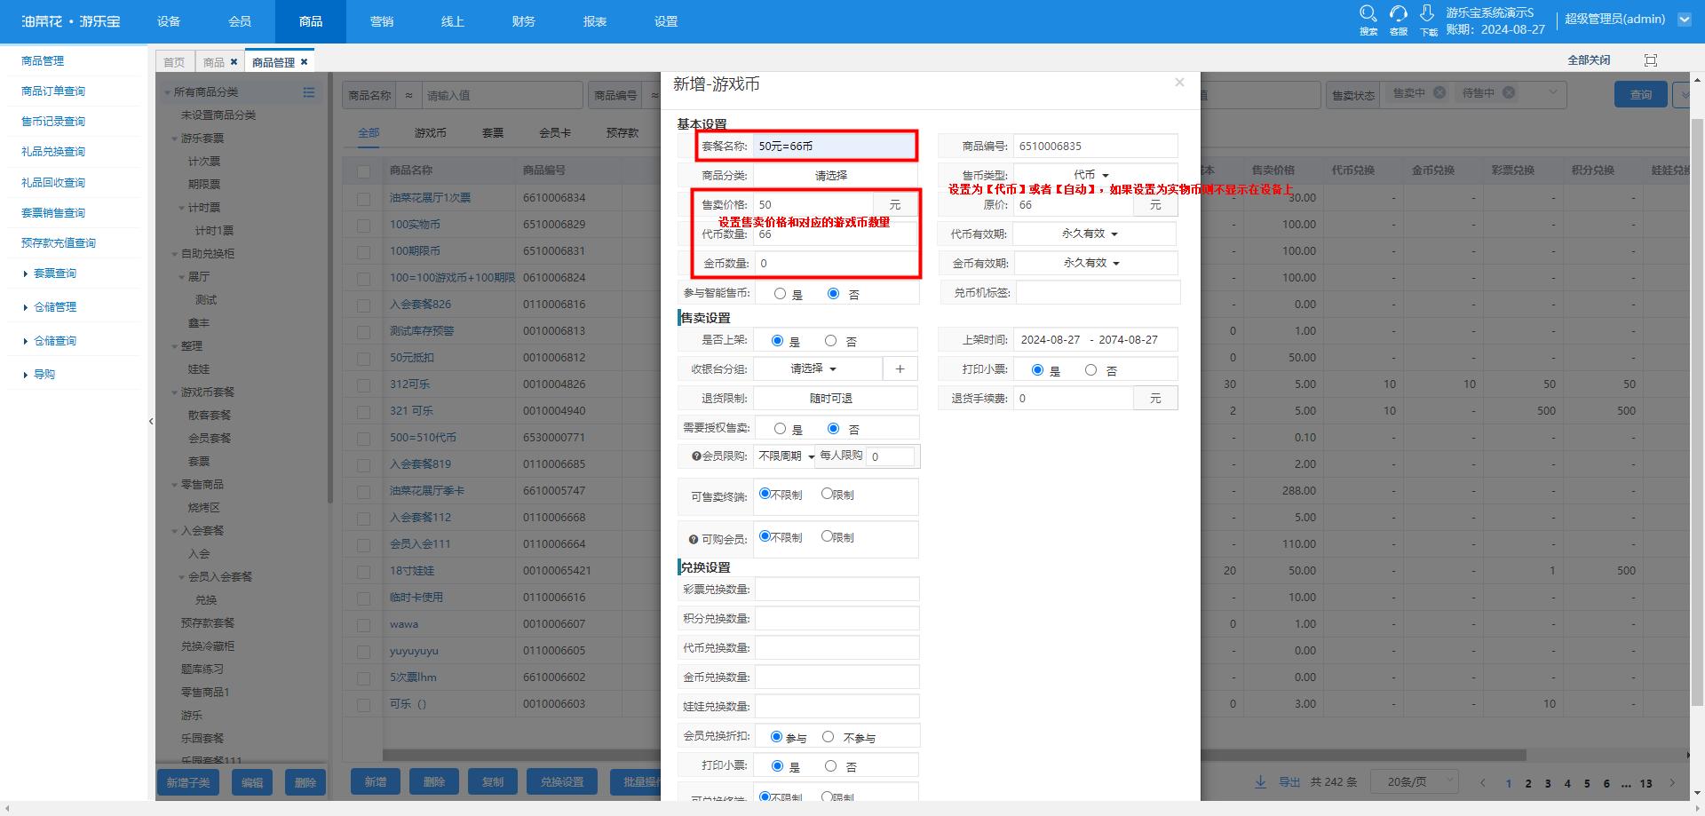Click the help icon beside 会员限购
The image size is (1705, 816).
[696, 456]
